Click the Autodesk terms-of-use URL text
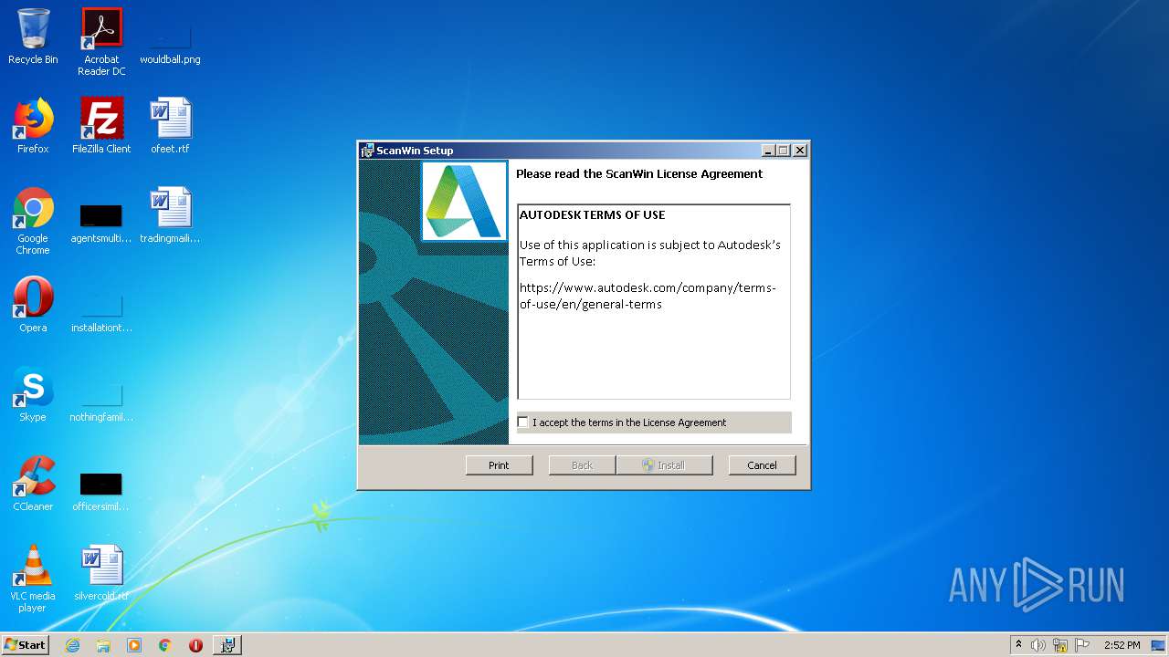The image size is (1169, 657). point(648,296)
